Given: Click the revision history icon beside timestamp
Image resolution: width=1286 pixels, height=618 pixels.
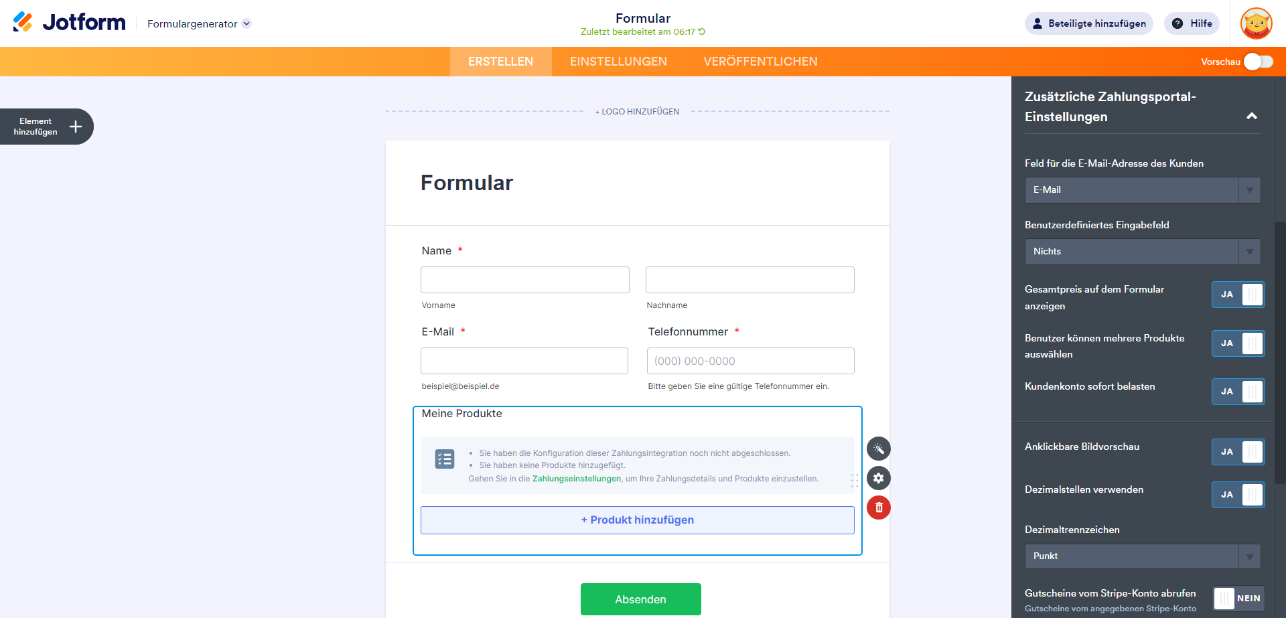Looking at the screenshot, I should coord(702,31).
